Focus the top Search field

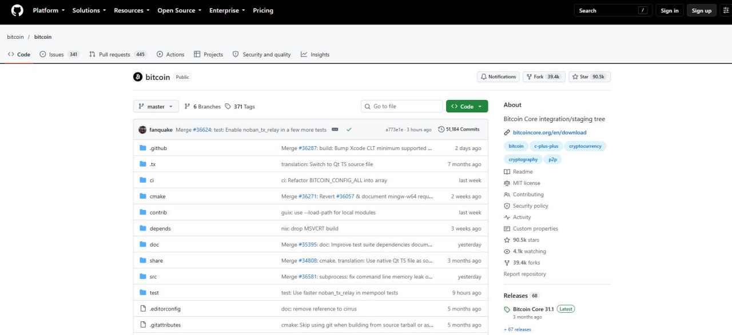[612, 10]
